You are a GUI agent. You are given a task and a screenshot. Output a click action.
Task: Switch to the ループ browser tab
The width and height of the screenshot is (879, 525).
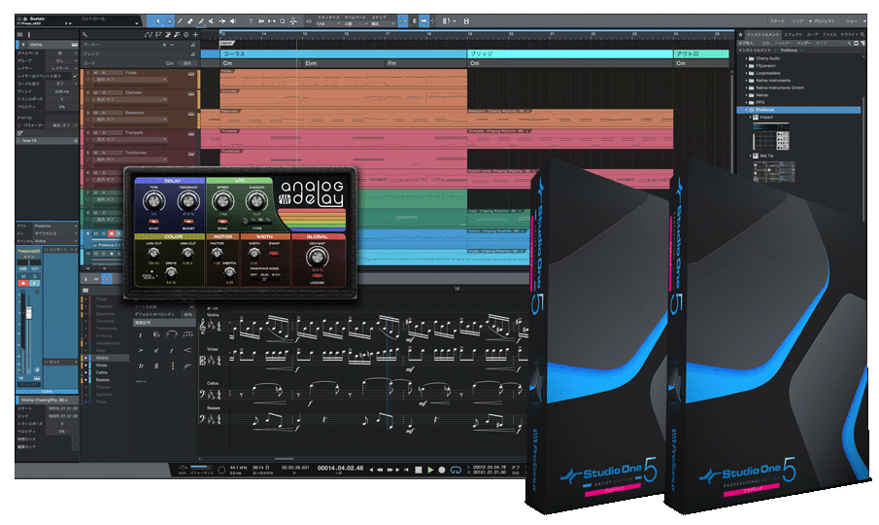click(812, 35)
